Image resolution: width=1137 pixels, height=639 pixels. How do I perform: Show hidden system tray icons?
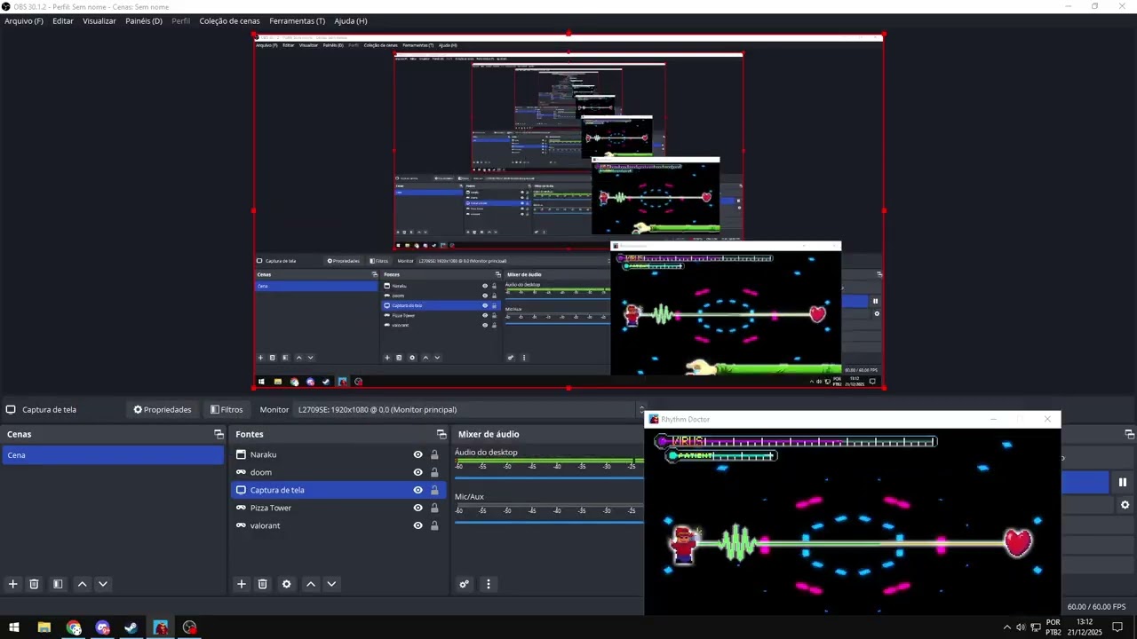pos(1006,627)
